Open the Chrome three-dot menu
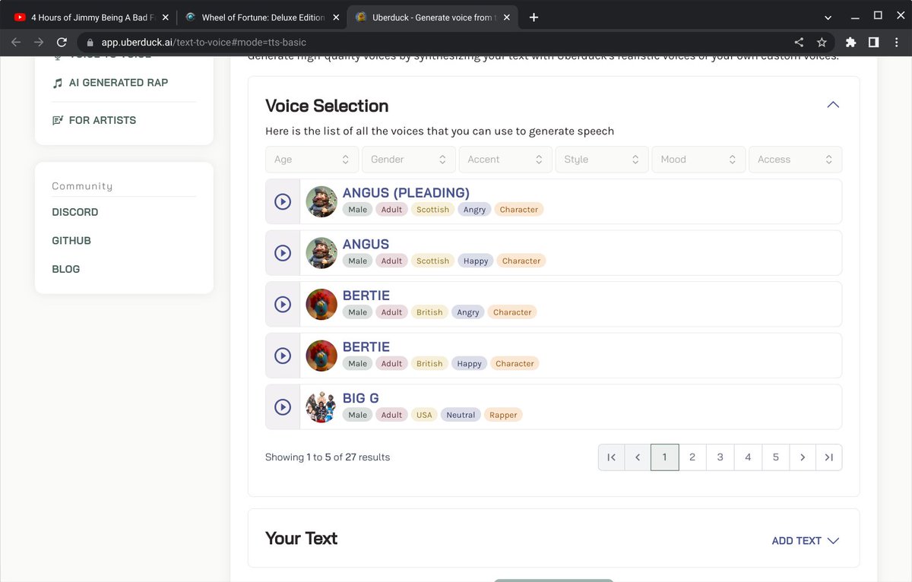 click(896, 43)
